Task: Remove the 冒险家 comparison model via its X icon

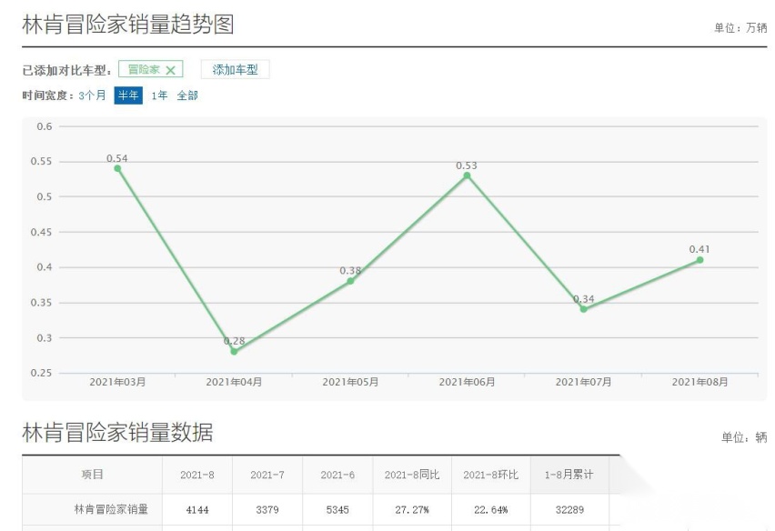Action: (x=170, y=70)
